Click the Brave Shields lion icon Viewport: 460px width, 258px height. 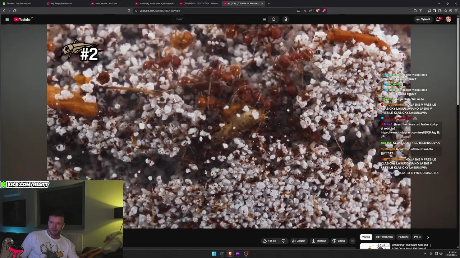317,11
